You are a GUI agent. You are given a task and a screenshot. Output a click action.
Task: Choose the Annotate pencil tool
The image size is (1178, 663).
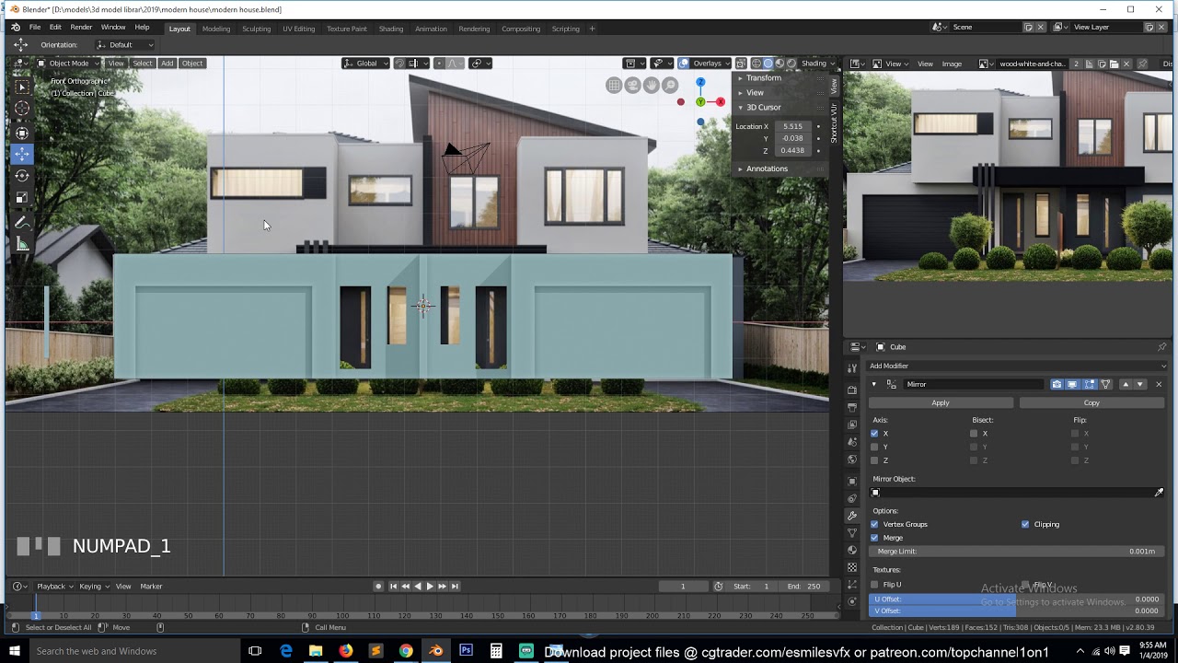pos(22,223)
